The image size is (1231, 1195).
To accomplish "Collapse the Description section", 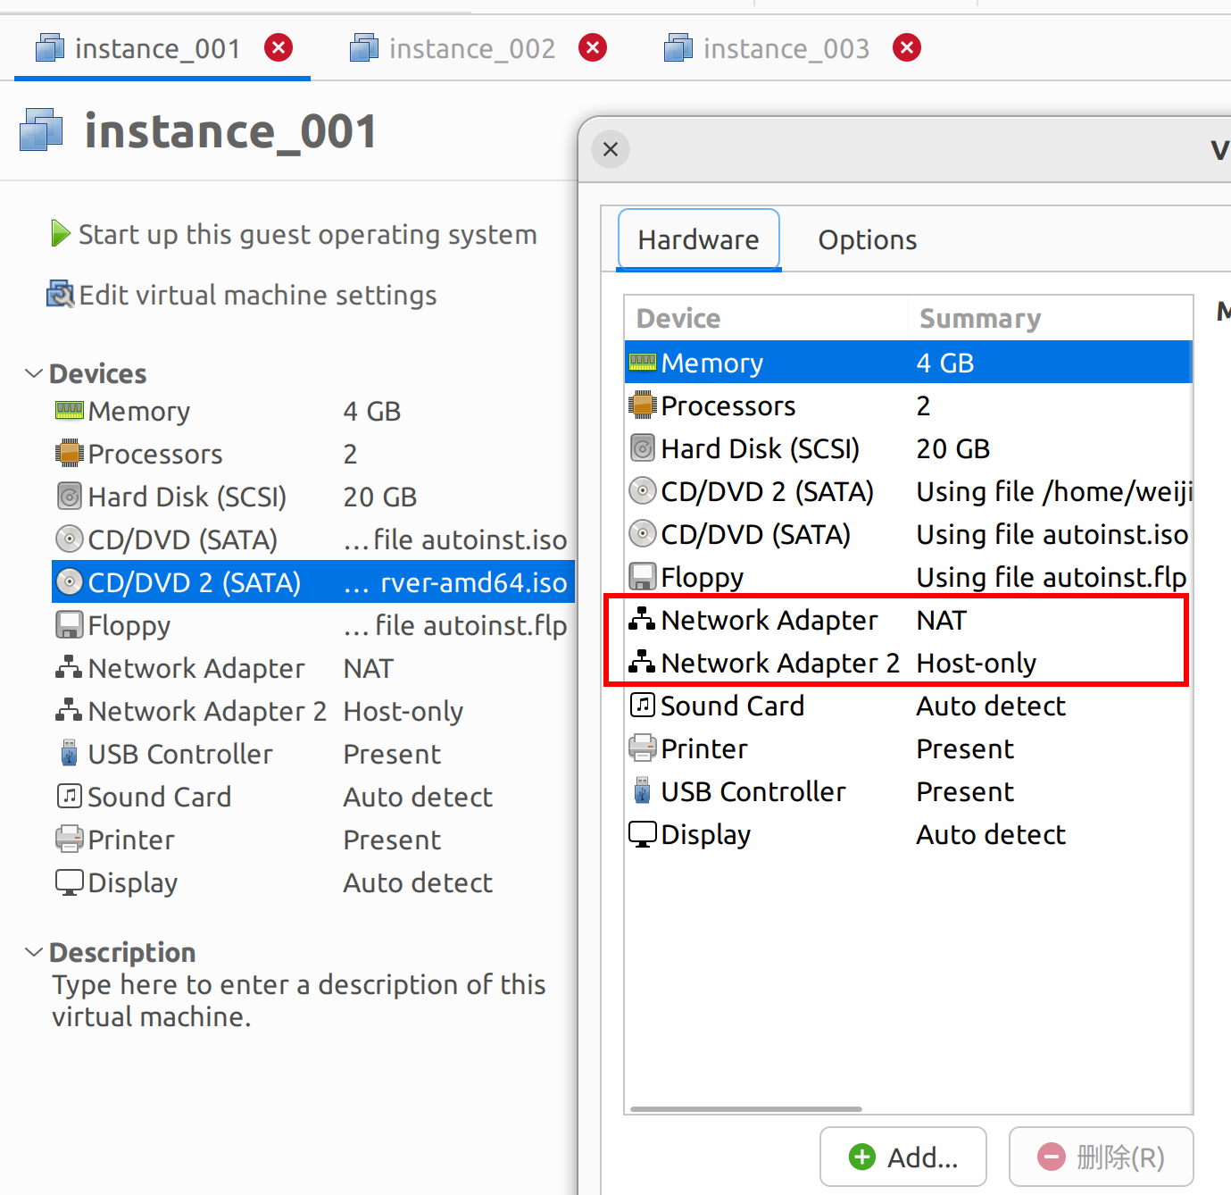I will [x=34, y=952].
